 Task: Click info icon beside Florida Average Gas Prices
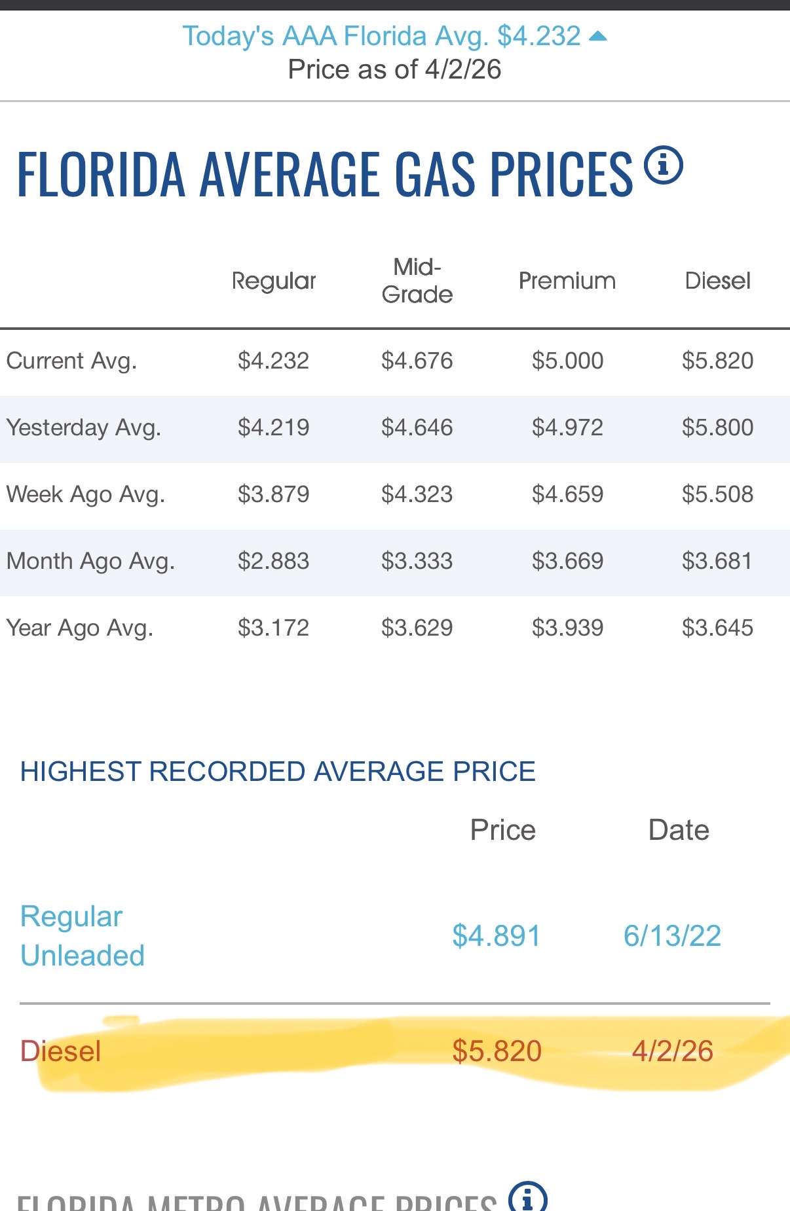click(x=664, y=166)
